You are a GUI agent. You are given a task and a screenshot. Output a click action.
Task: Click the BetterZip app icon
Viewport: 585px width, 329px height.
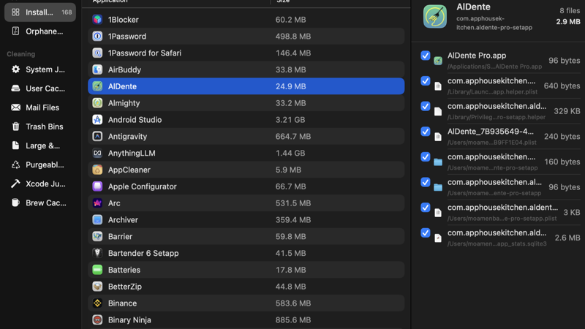pyautogui.click(x=97, y=287)
